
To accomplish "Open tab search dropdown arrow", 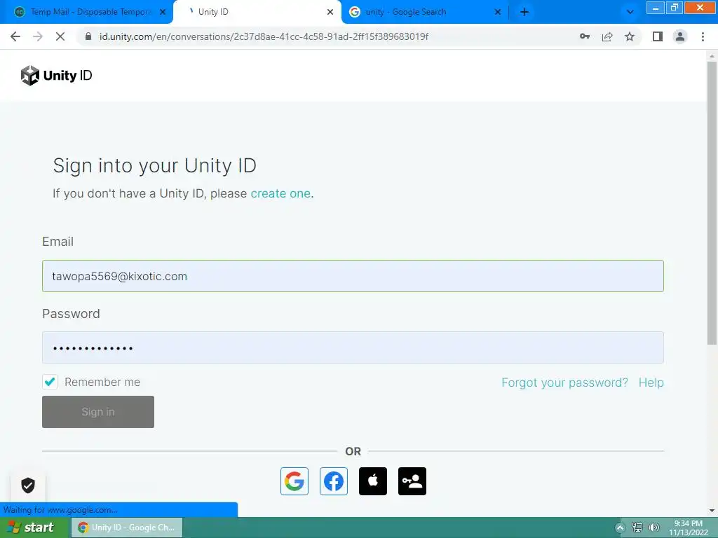I will click(630, 12).
